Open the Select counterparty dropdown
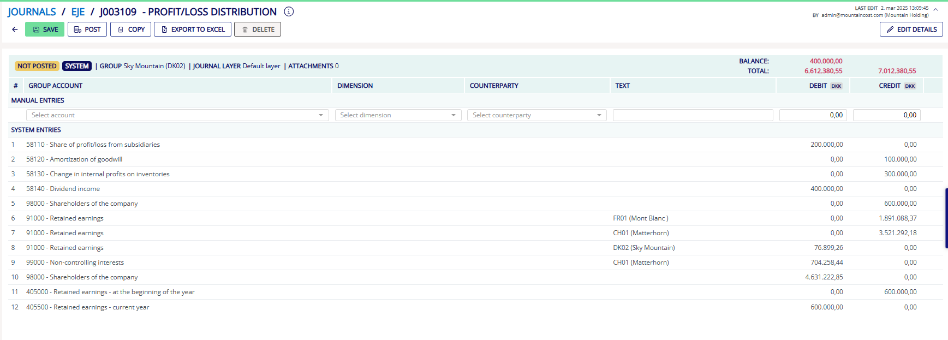The image size is (948, 340). [x=537, y=115]
